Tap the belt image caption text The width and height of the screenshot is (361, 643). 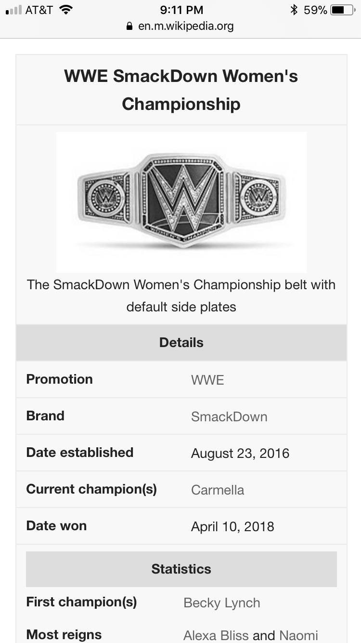click(x=181, y=295)
